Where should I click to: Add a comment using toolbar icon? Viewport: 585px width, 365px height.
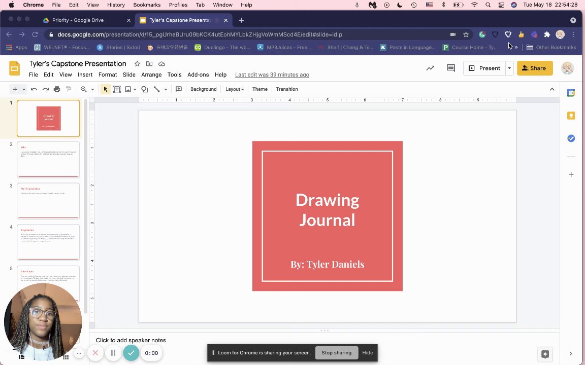tap(179, 89)
